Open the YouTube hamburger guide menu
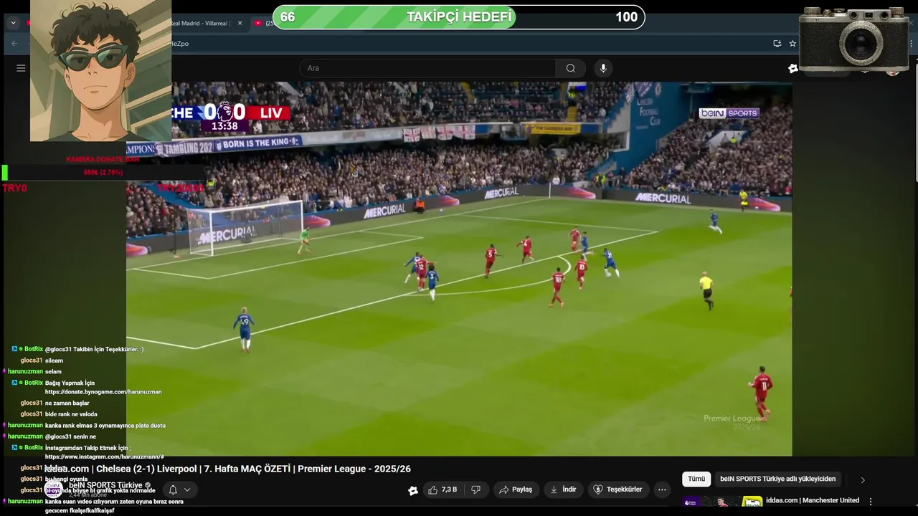Screen dimensions: 918x516 click(21, 68)
